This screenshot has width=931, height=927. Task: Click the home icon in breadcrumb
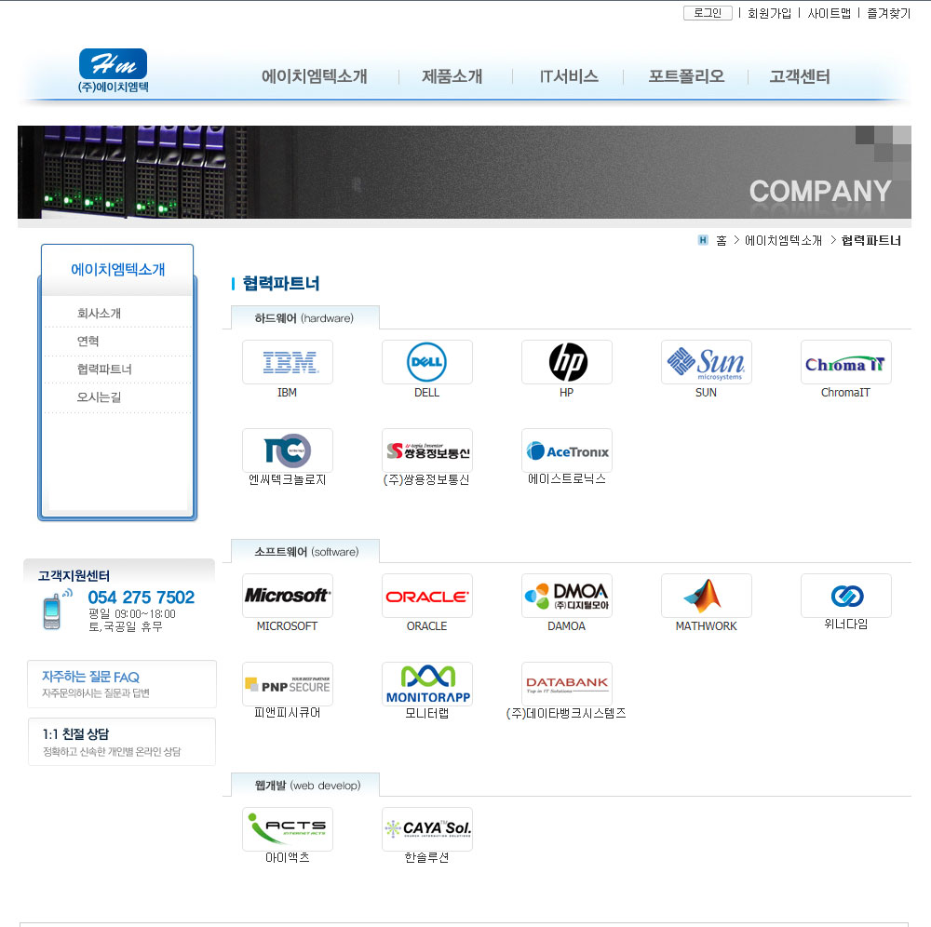pos(703,240)
